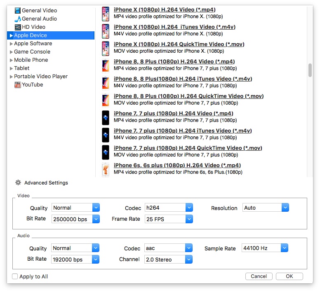Enable the Apply to All checkbox
The image size is (320, 292).
click(x=15, y=276)
